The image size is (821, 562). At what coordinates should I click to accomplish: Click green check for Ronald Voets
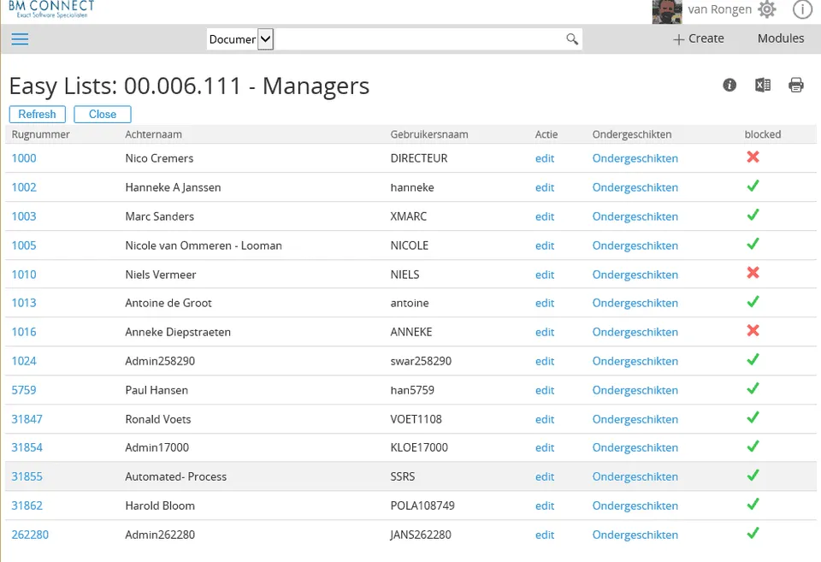[x=753, y=418]
